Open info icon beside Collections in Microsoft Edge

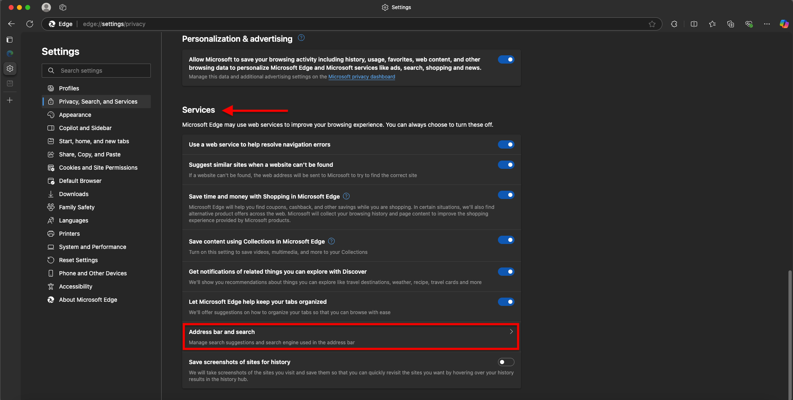point(331,241)
